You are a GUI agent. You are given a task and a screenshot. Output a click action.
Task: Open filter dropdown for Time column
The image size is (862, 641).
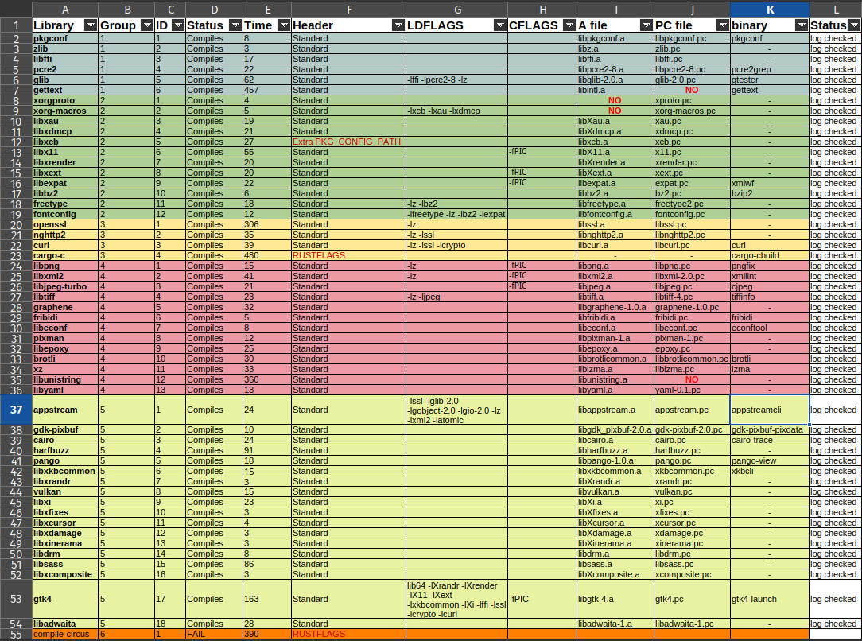(283, 25)
